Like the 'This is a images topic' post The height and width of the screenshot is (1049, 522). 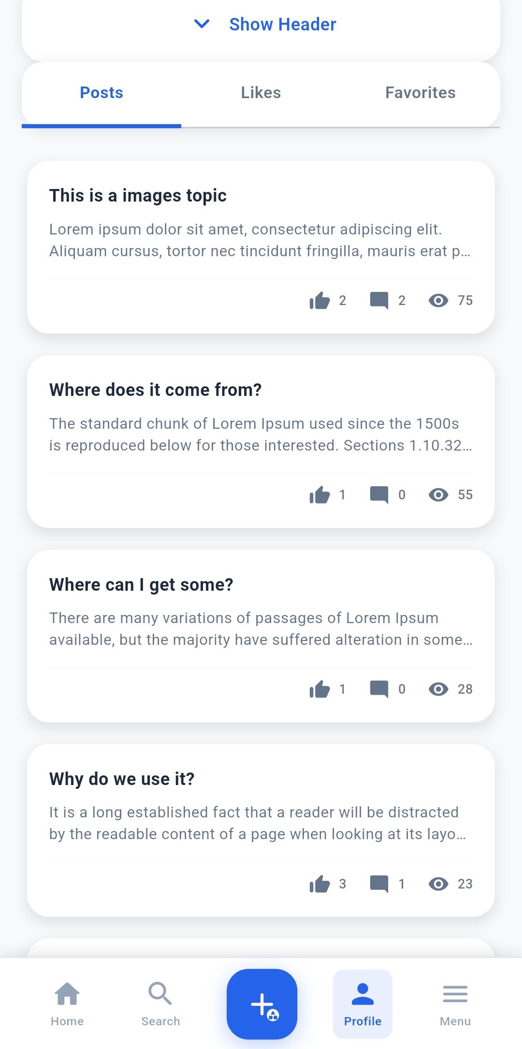319,301
